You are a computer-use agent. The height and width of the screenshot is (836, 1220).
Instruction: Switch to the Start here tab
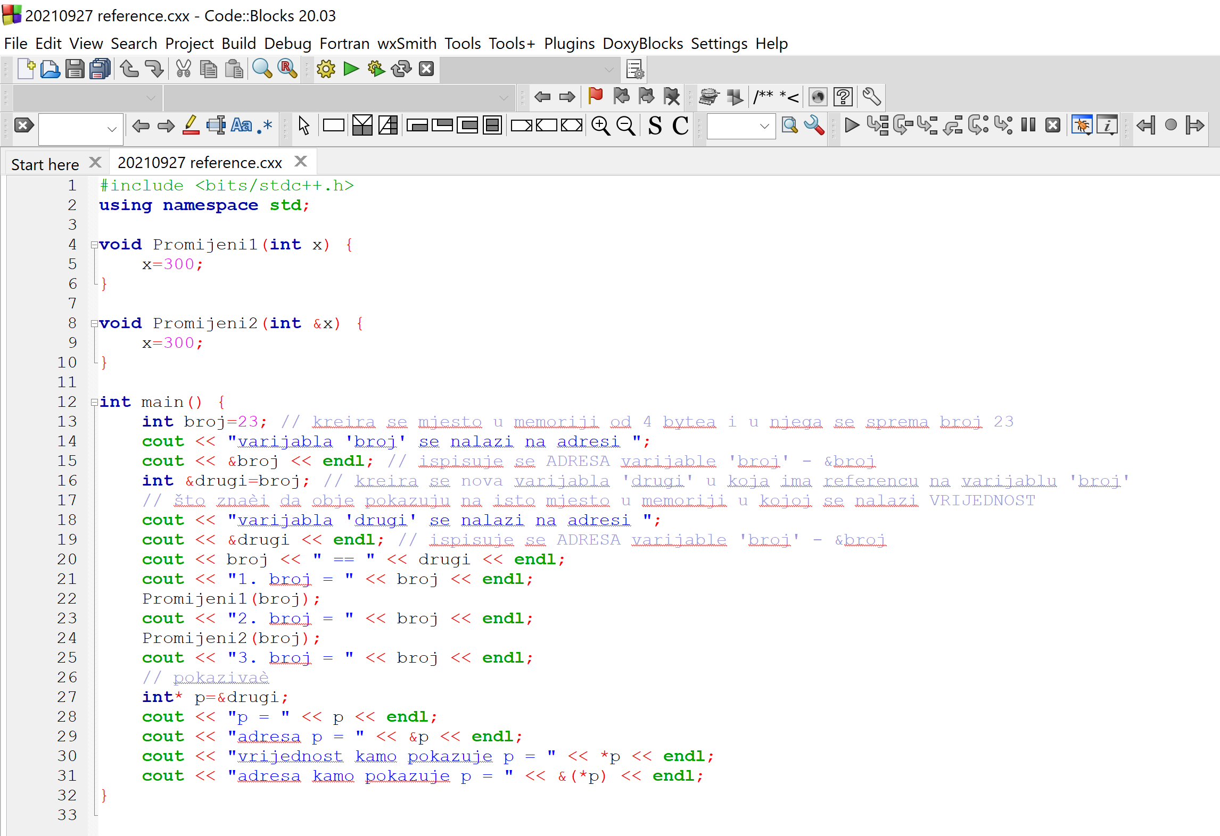pyautogui.click(x=45, y=164)
